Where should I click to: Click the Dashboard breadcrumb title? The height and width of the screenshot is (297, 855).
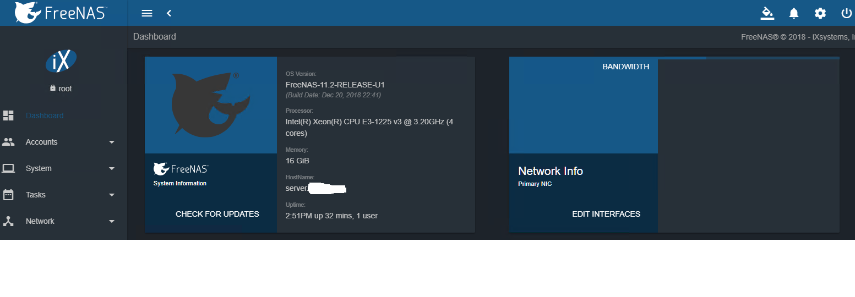pyautogui.click(x=155, y=37)
